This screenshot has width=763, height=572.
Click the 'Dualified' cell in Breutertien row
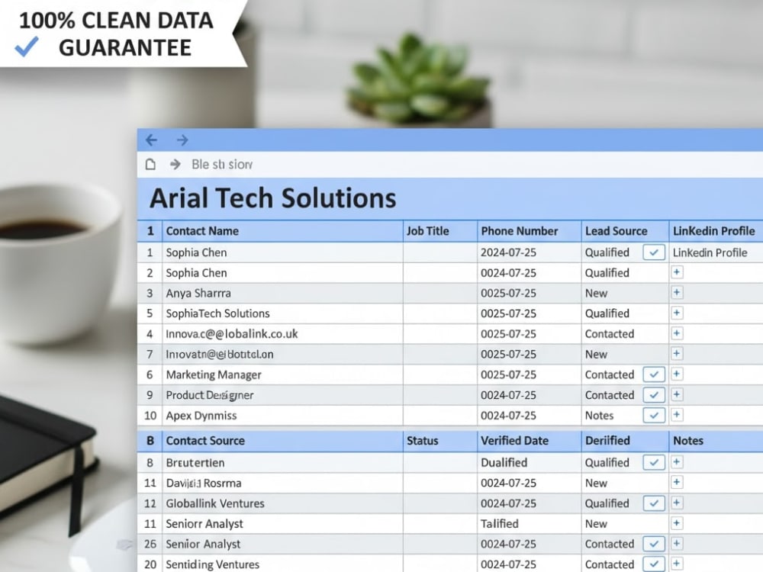(529, 463)
